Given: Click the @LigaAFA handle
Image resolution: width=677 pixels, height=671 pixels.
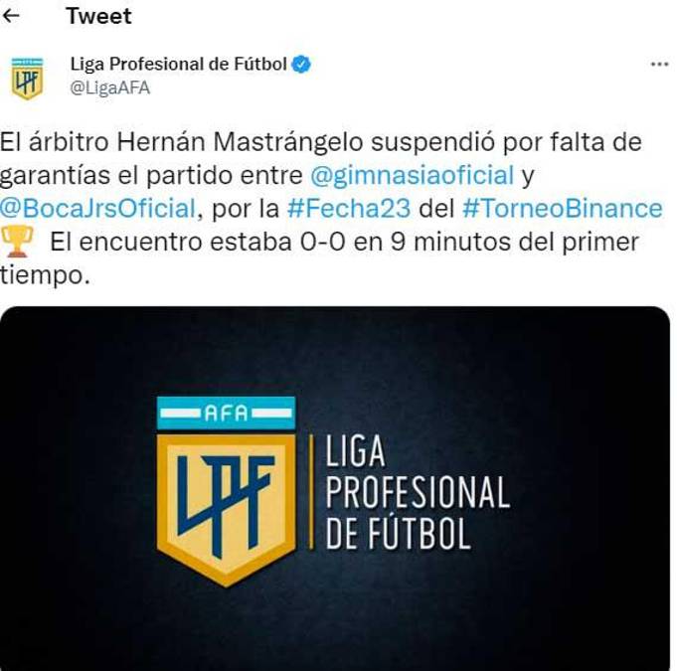Looking at the screenshot, I should click(110, 87).
